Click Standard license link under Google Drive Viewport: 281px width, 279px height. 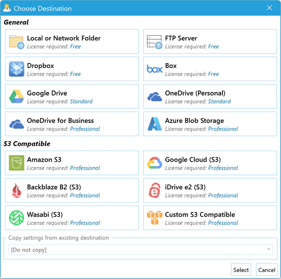click(81, 101)
